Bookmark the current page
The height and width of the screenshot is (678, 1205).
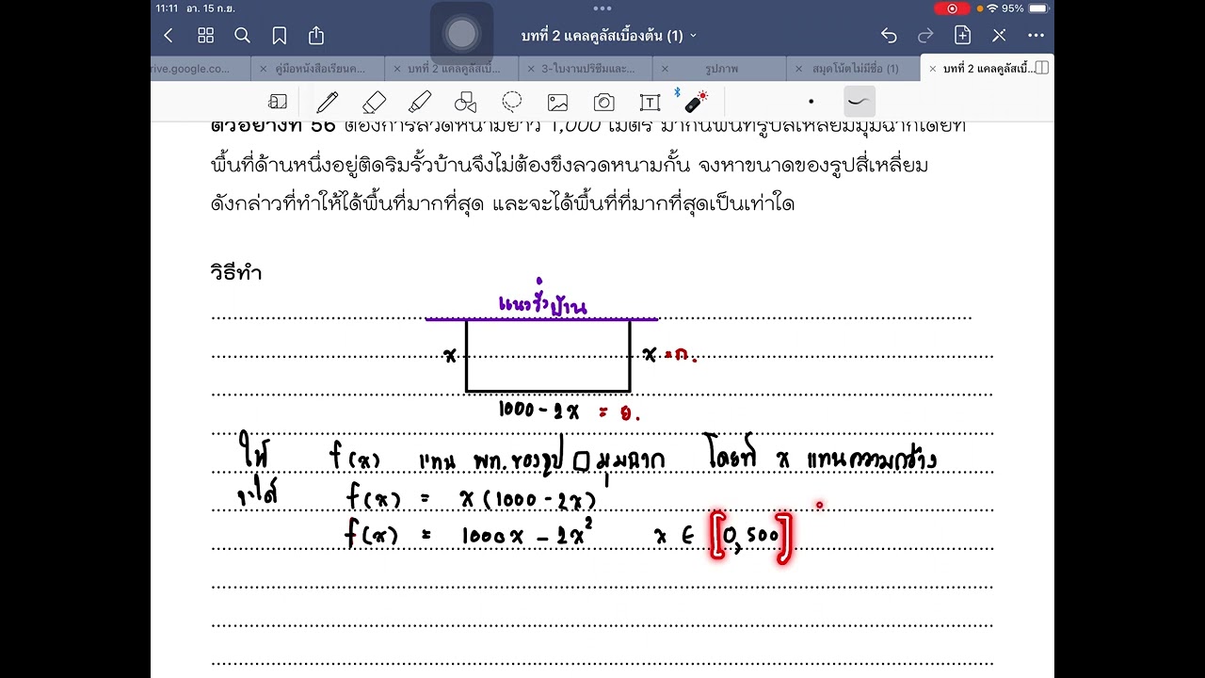click(x=280, y=36)
